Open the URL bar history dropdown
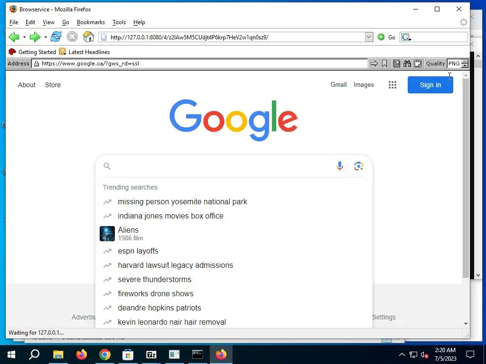The width and height of the screenshot is (486, 364). click(369, 37)
